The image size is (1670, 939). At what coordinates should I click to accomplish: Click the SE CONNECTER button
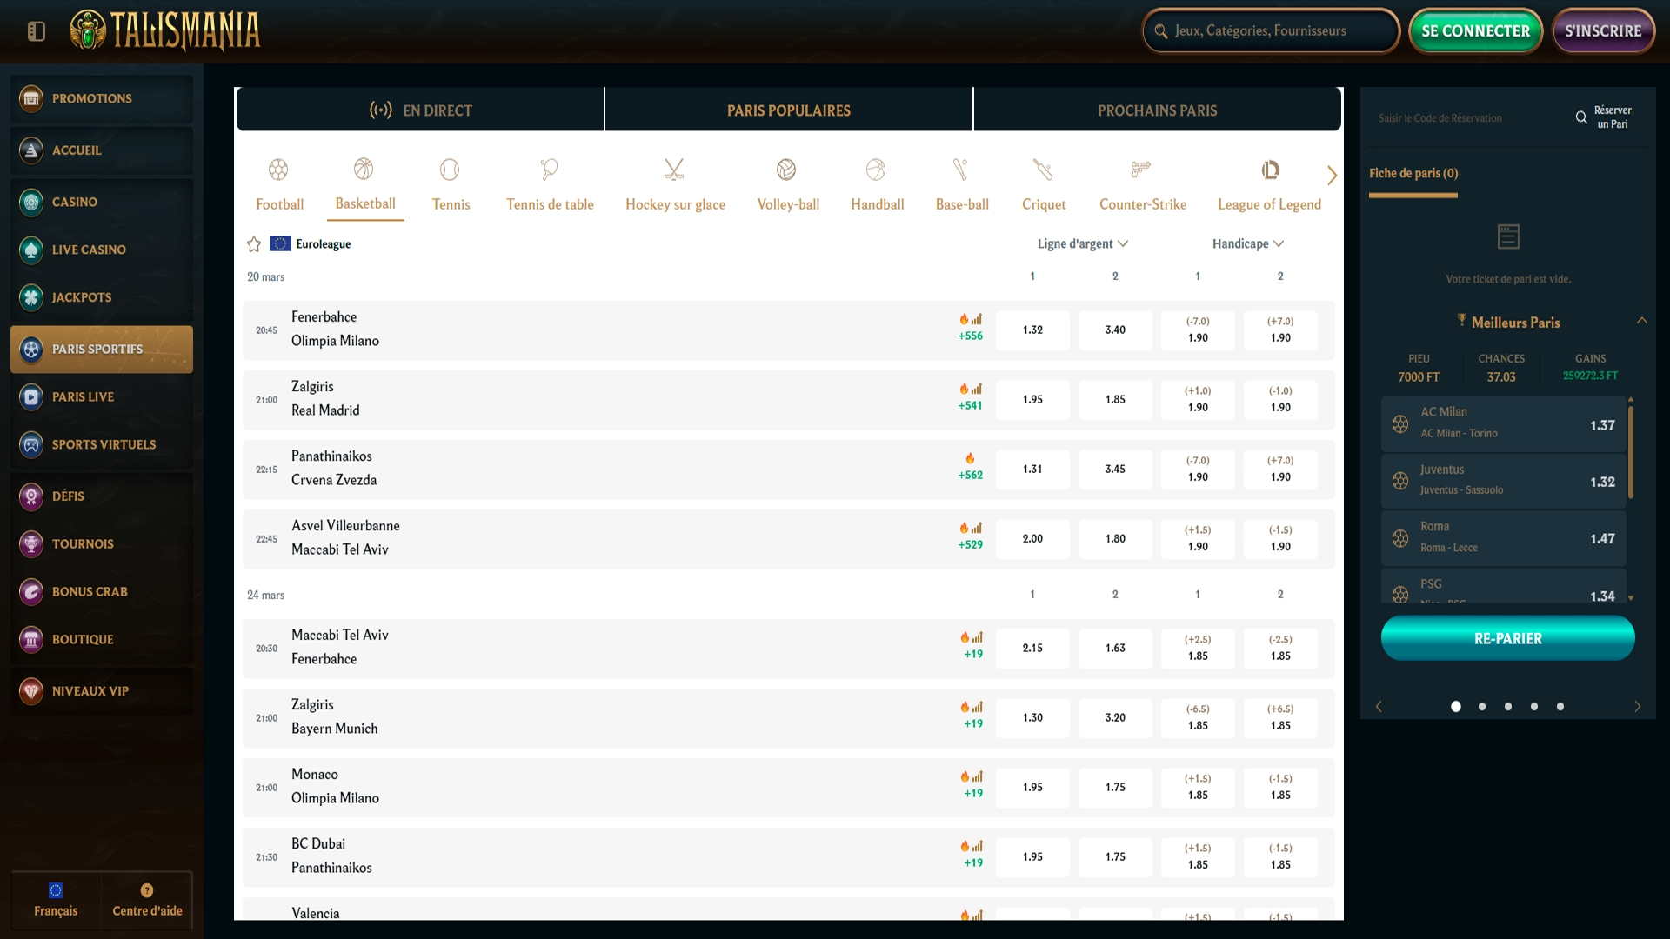click(1475, 31)
